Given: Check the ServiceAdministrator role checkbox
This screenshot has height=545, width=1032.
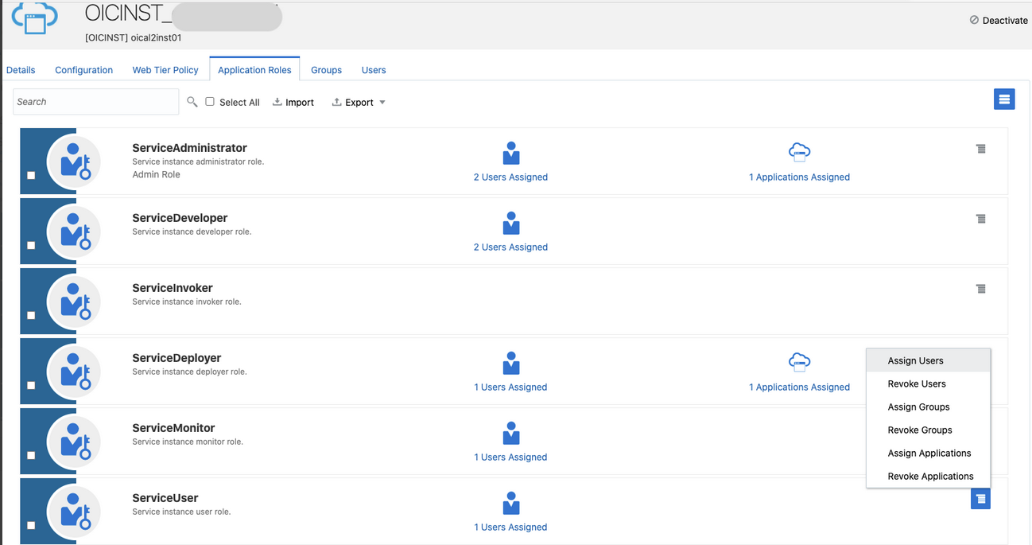Looking at the screenshot, I should point(31,175).
